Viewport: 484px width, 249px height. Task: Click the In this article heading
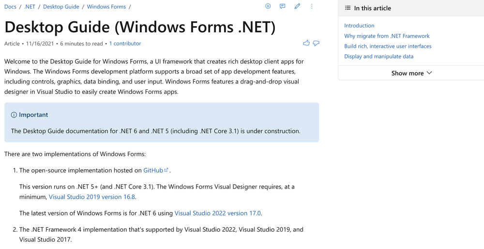372,8
